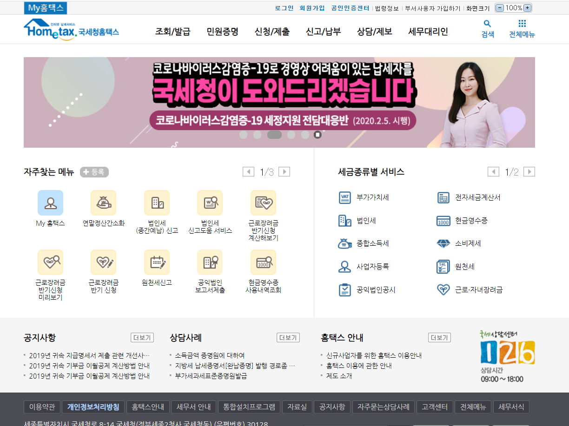
Task: Go to previous page of 세금종류별 서비스
Action: pyautogui.click(x=493, y=172)
